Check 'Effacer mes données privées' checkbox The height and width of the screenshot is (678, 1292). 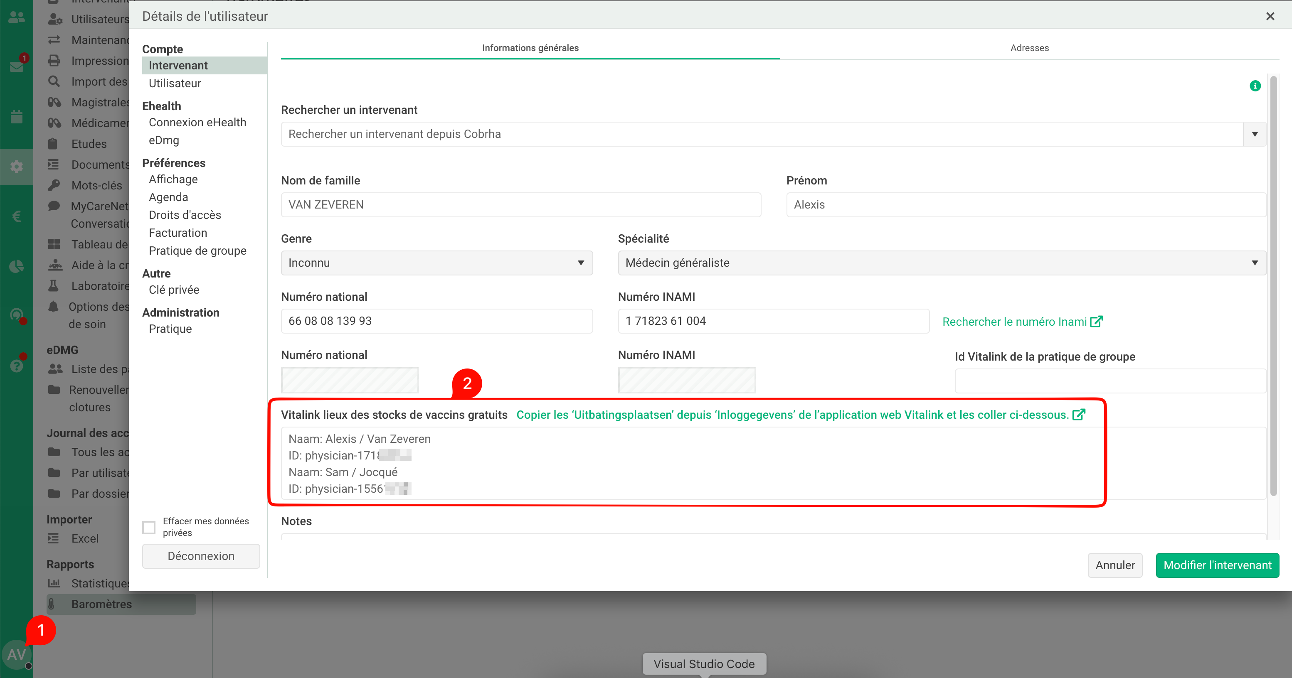pos(149,527)
